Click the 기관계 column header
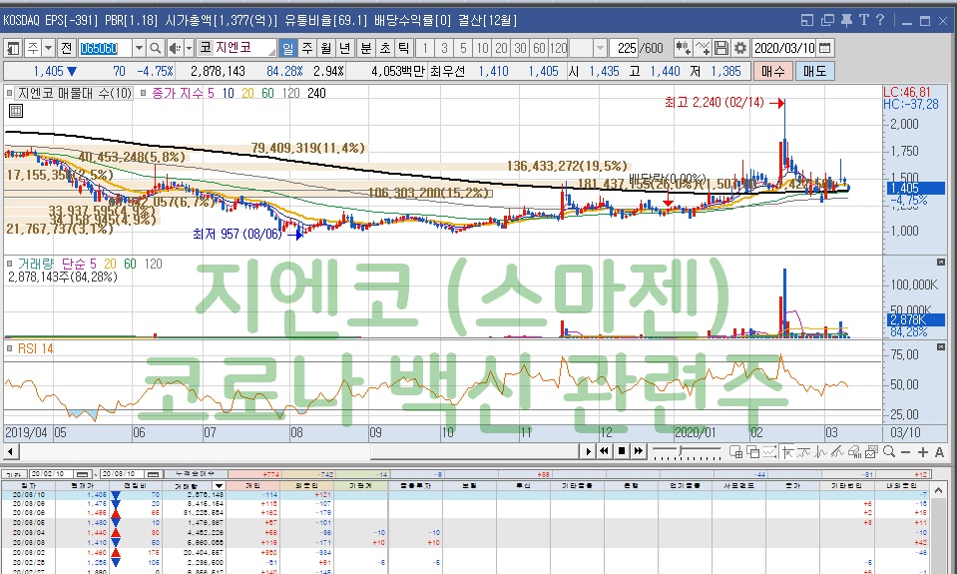The height and width of the screenshot is (574, 957). tap(360, 486)
